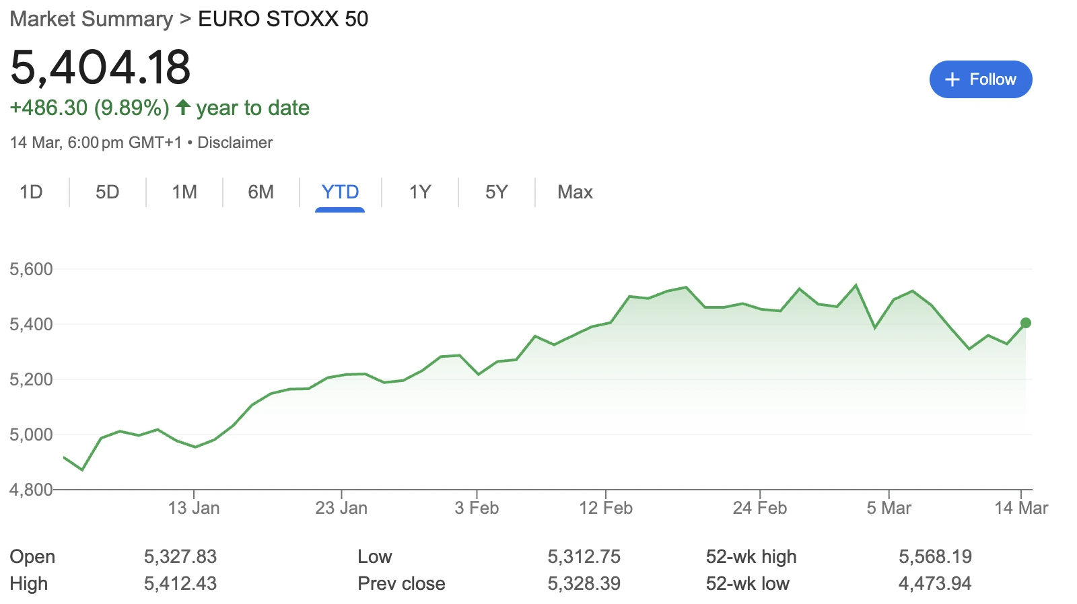The height and width of the screenshot is (604, 1077).
Task: Click the 5,200 y-axis label
Action: click(31, 379)
